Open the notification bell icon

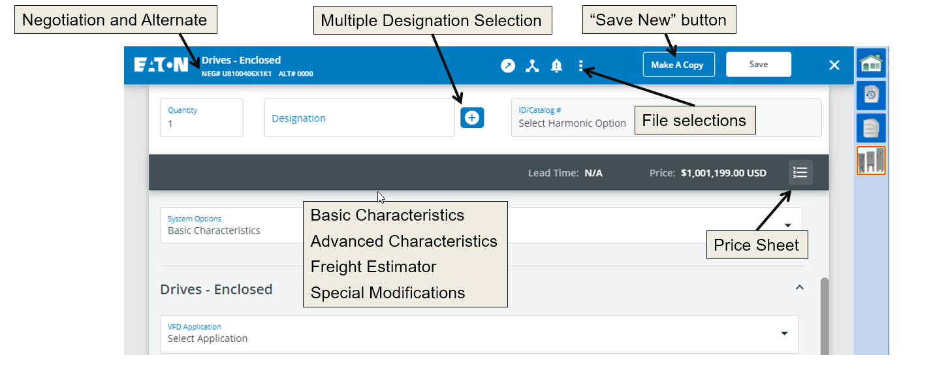click(x=556, y=65)
